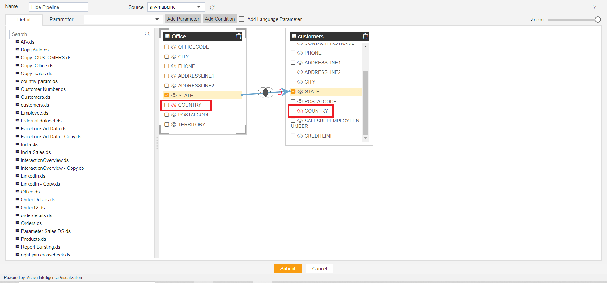Click scroll-up arrow in customers table

[x=365, y=47]
